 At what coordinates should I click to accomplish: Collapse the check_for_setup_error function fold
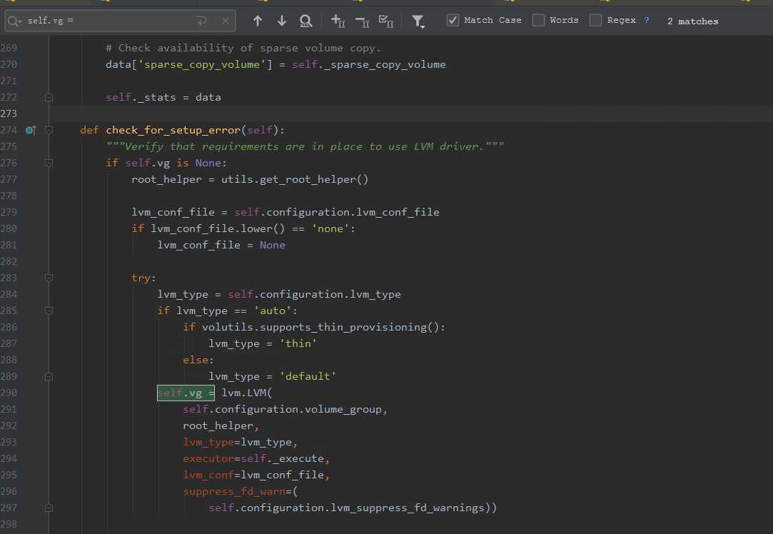[x=49, y=130]
